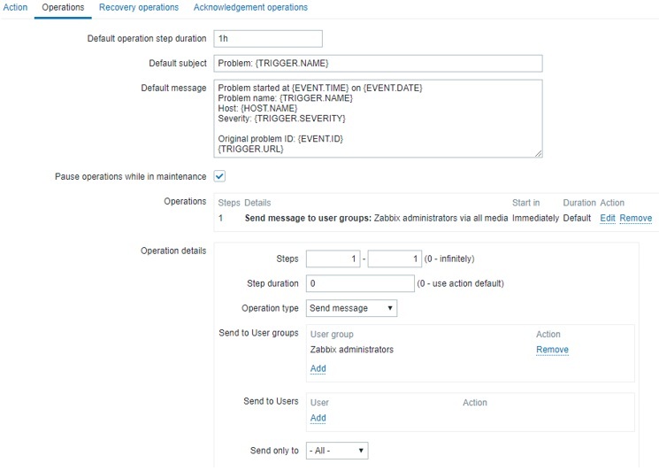Remove the operation from Operations list
659x471 pixels.
pos(635,218)
